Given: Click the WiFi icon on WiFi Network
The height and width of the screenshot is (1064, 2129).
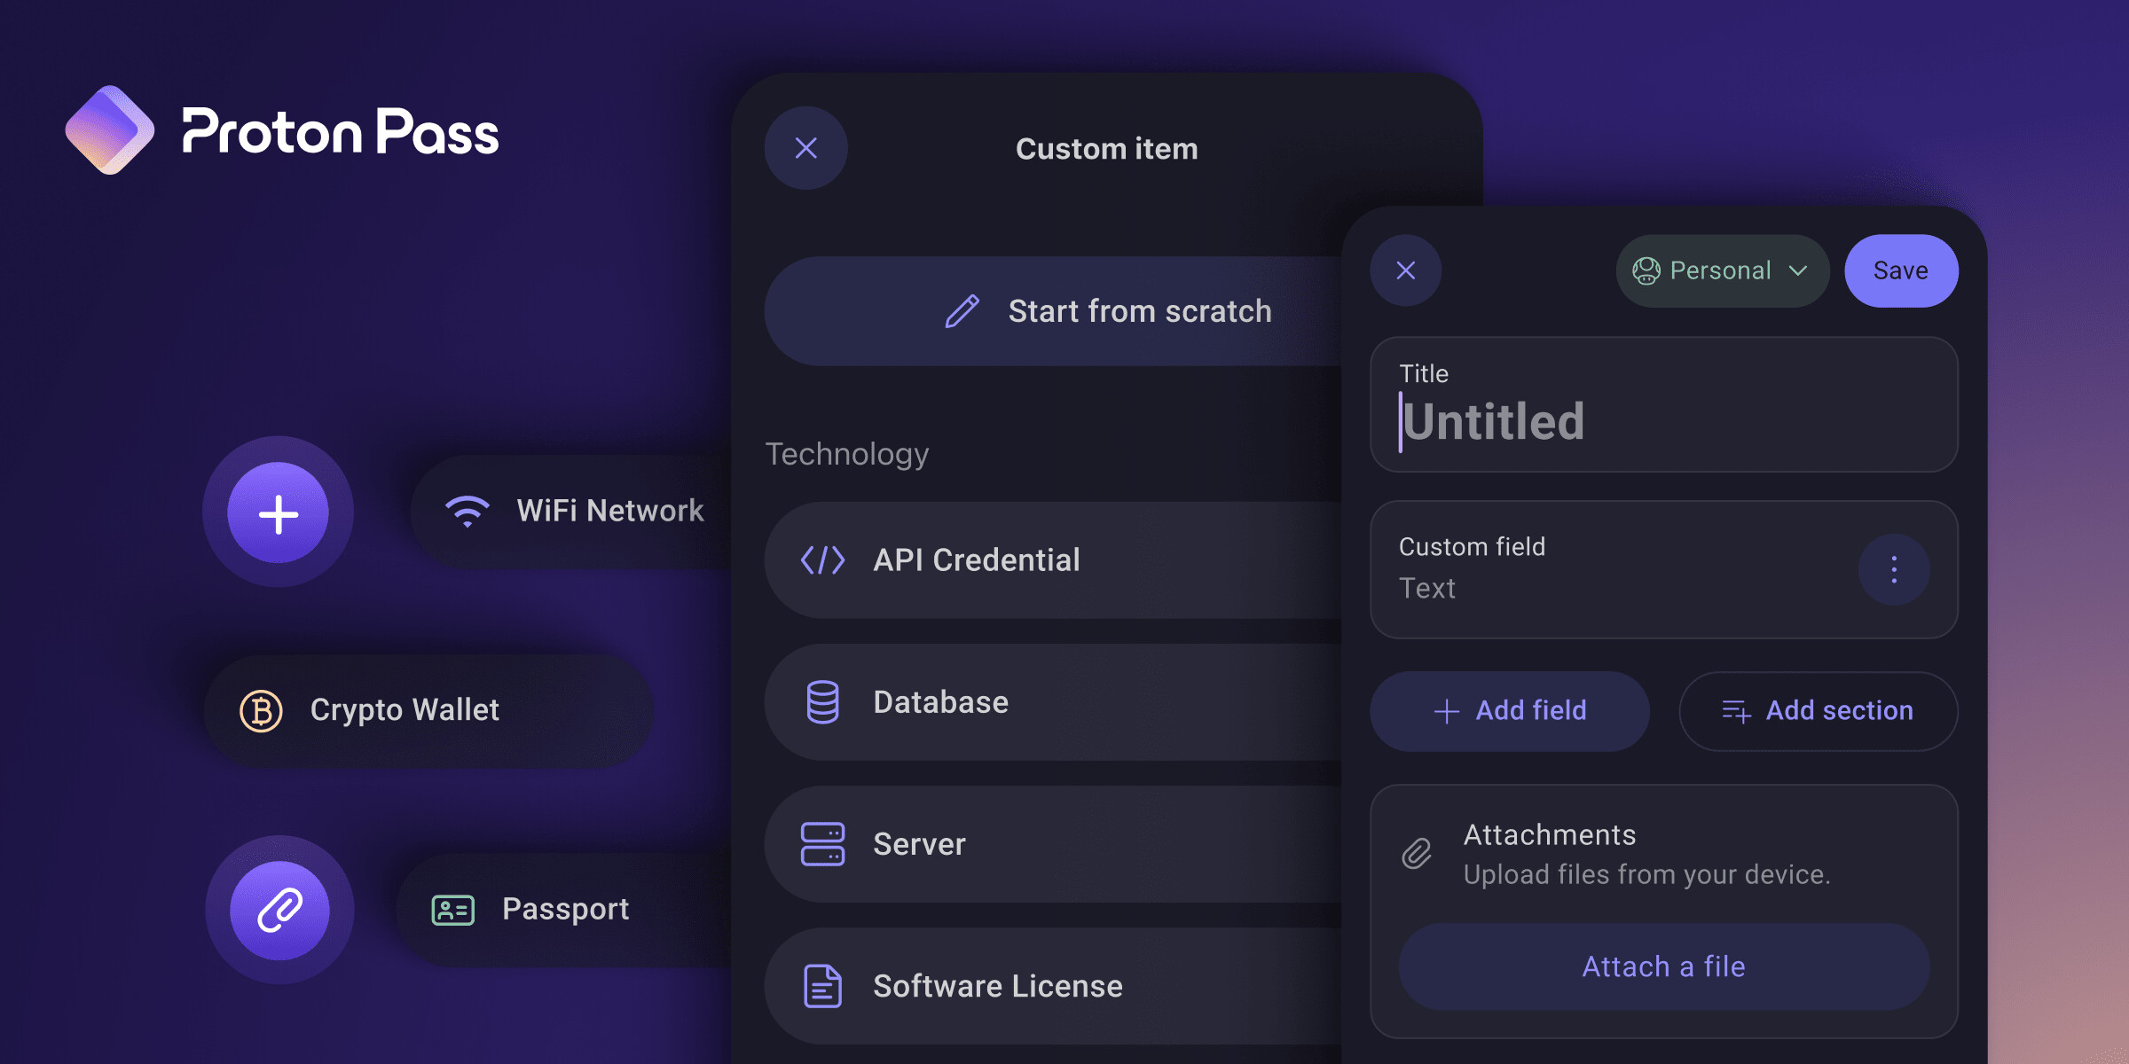Looking at the screenshot, I should (x=467, y=512).
